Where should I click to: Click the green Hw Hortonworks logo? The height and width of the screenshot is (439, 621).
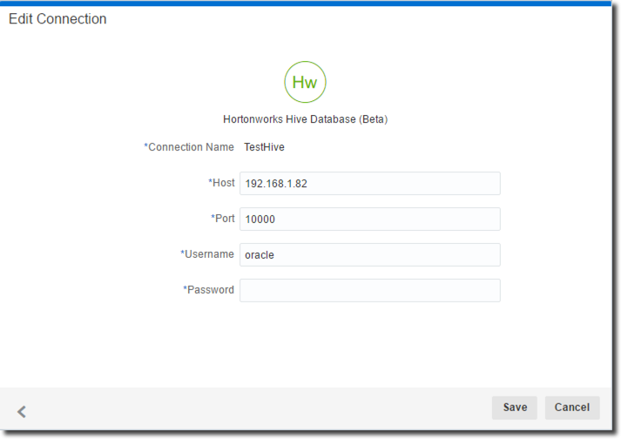click(305, 82)
